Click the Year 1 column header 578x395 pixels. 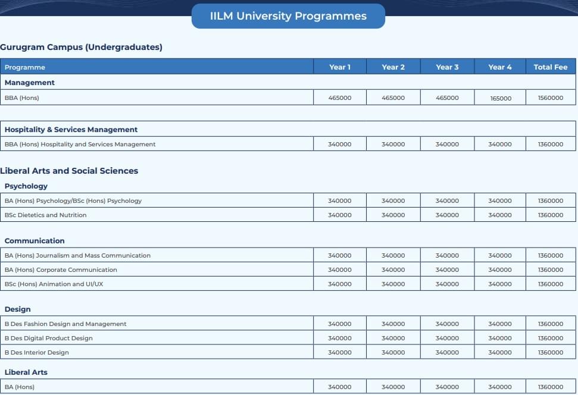click(340, 67)
